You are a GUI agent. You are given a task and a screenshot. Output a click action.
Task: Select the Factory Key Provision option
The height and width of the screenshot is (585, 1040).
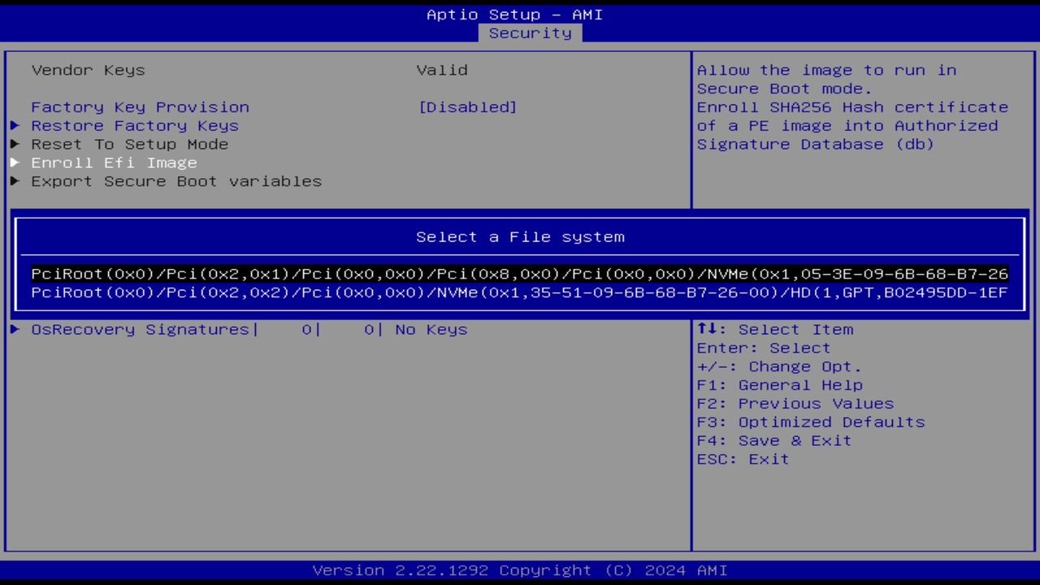(x=141, y=107)
